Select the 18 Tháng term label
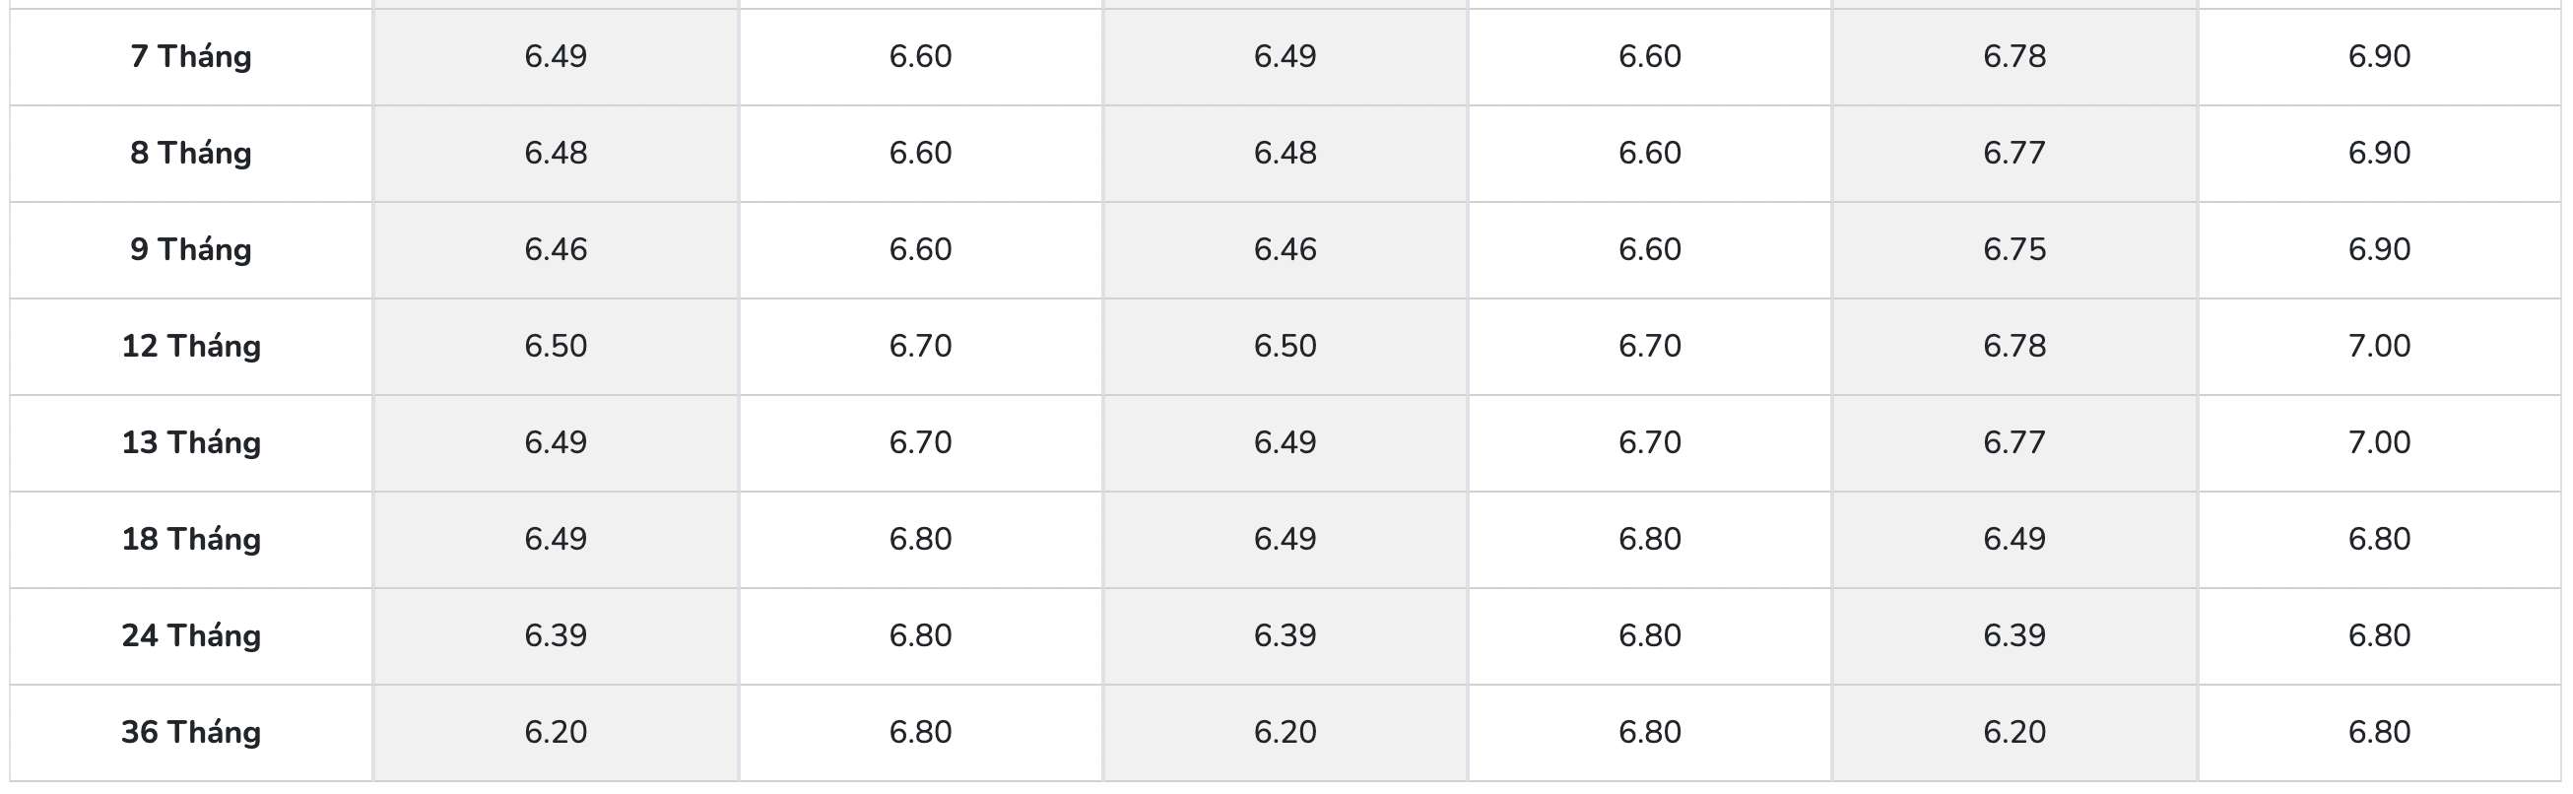The width and height of the screenshot is (2573, 794). coord(191,539)
